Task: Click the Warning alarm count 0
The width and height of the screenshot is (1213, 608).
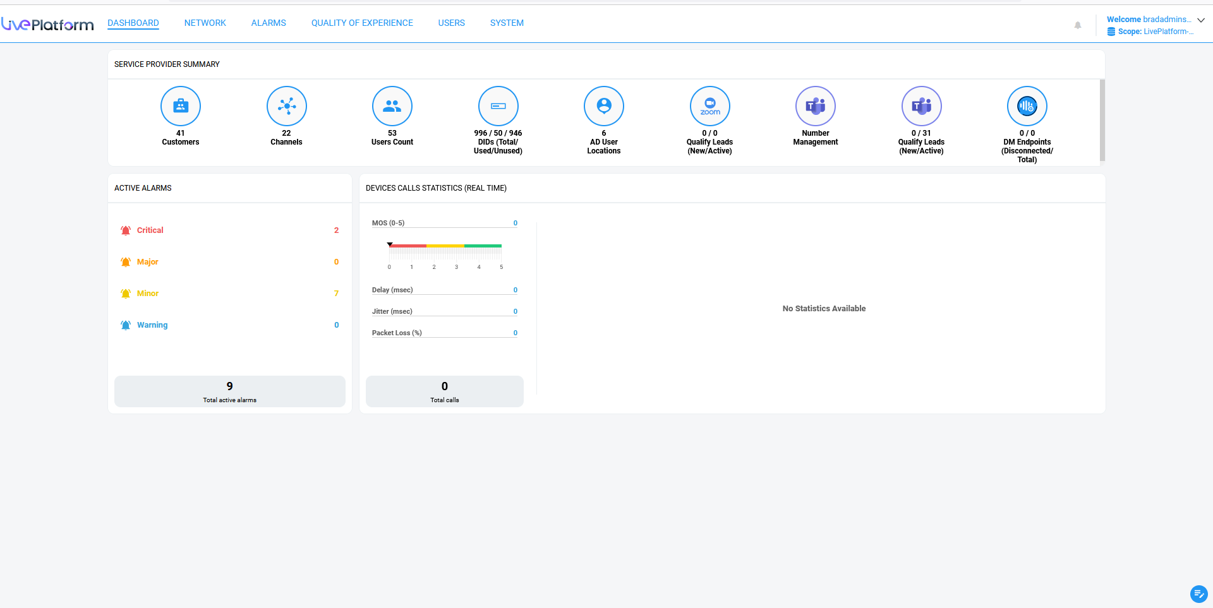Action: pos(336,325)
